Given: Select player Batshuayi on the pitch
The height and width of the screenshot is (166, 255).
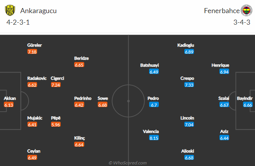Looking at the screenshot, I should (x=150, y=65).
